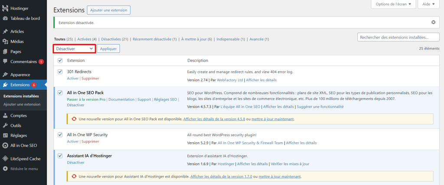Open Extensions installées submenu item
This screenshot has width=444, height=185.
point(21,96)
